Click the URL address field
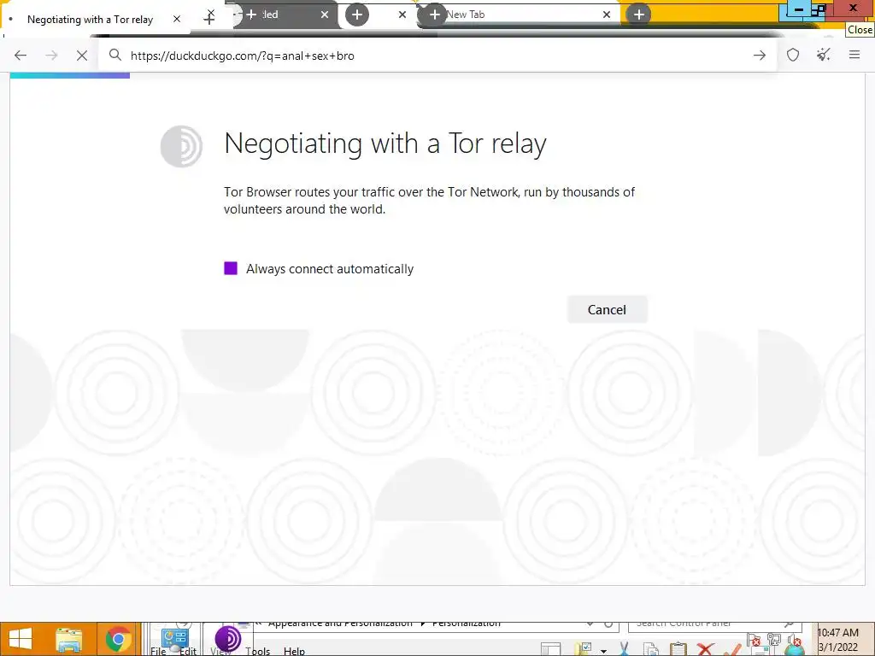 pyautogui.click(x=437, y=56)
